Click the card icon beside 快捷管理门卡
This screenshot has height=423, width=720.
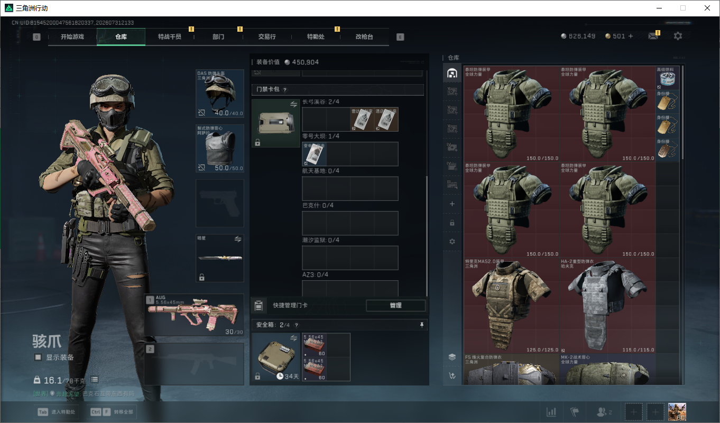click(259, 305)
